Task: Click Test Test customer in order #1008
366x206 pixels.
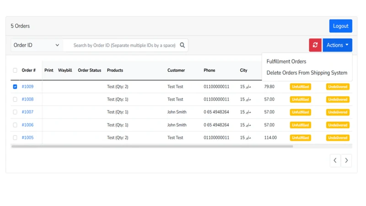Action: click(x=175, y=99)
